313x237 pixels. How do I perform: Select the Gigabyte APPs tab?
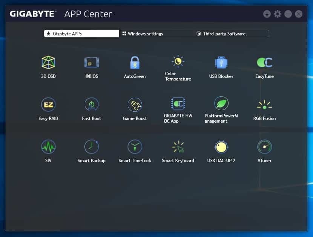(81, 33)
